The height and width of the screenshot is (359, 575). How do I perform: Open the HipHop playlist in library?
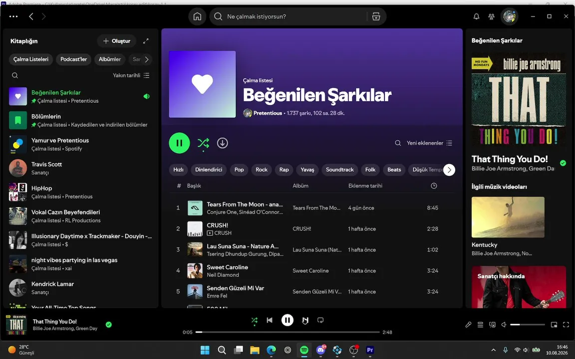tap(81, 192)
